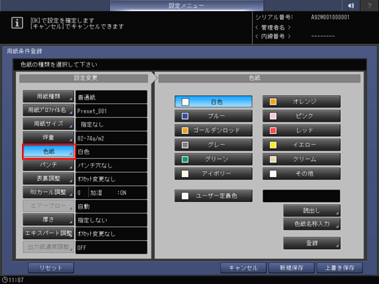
Task: Click 自動 air blow value
Action: click(111, 206)
